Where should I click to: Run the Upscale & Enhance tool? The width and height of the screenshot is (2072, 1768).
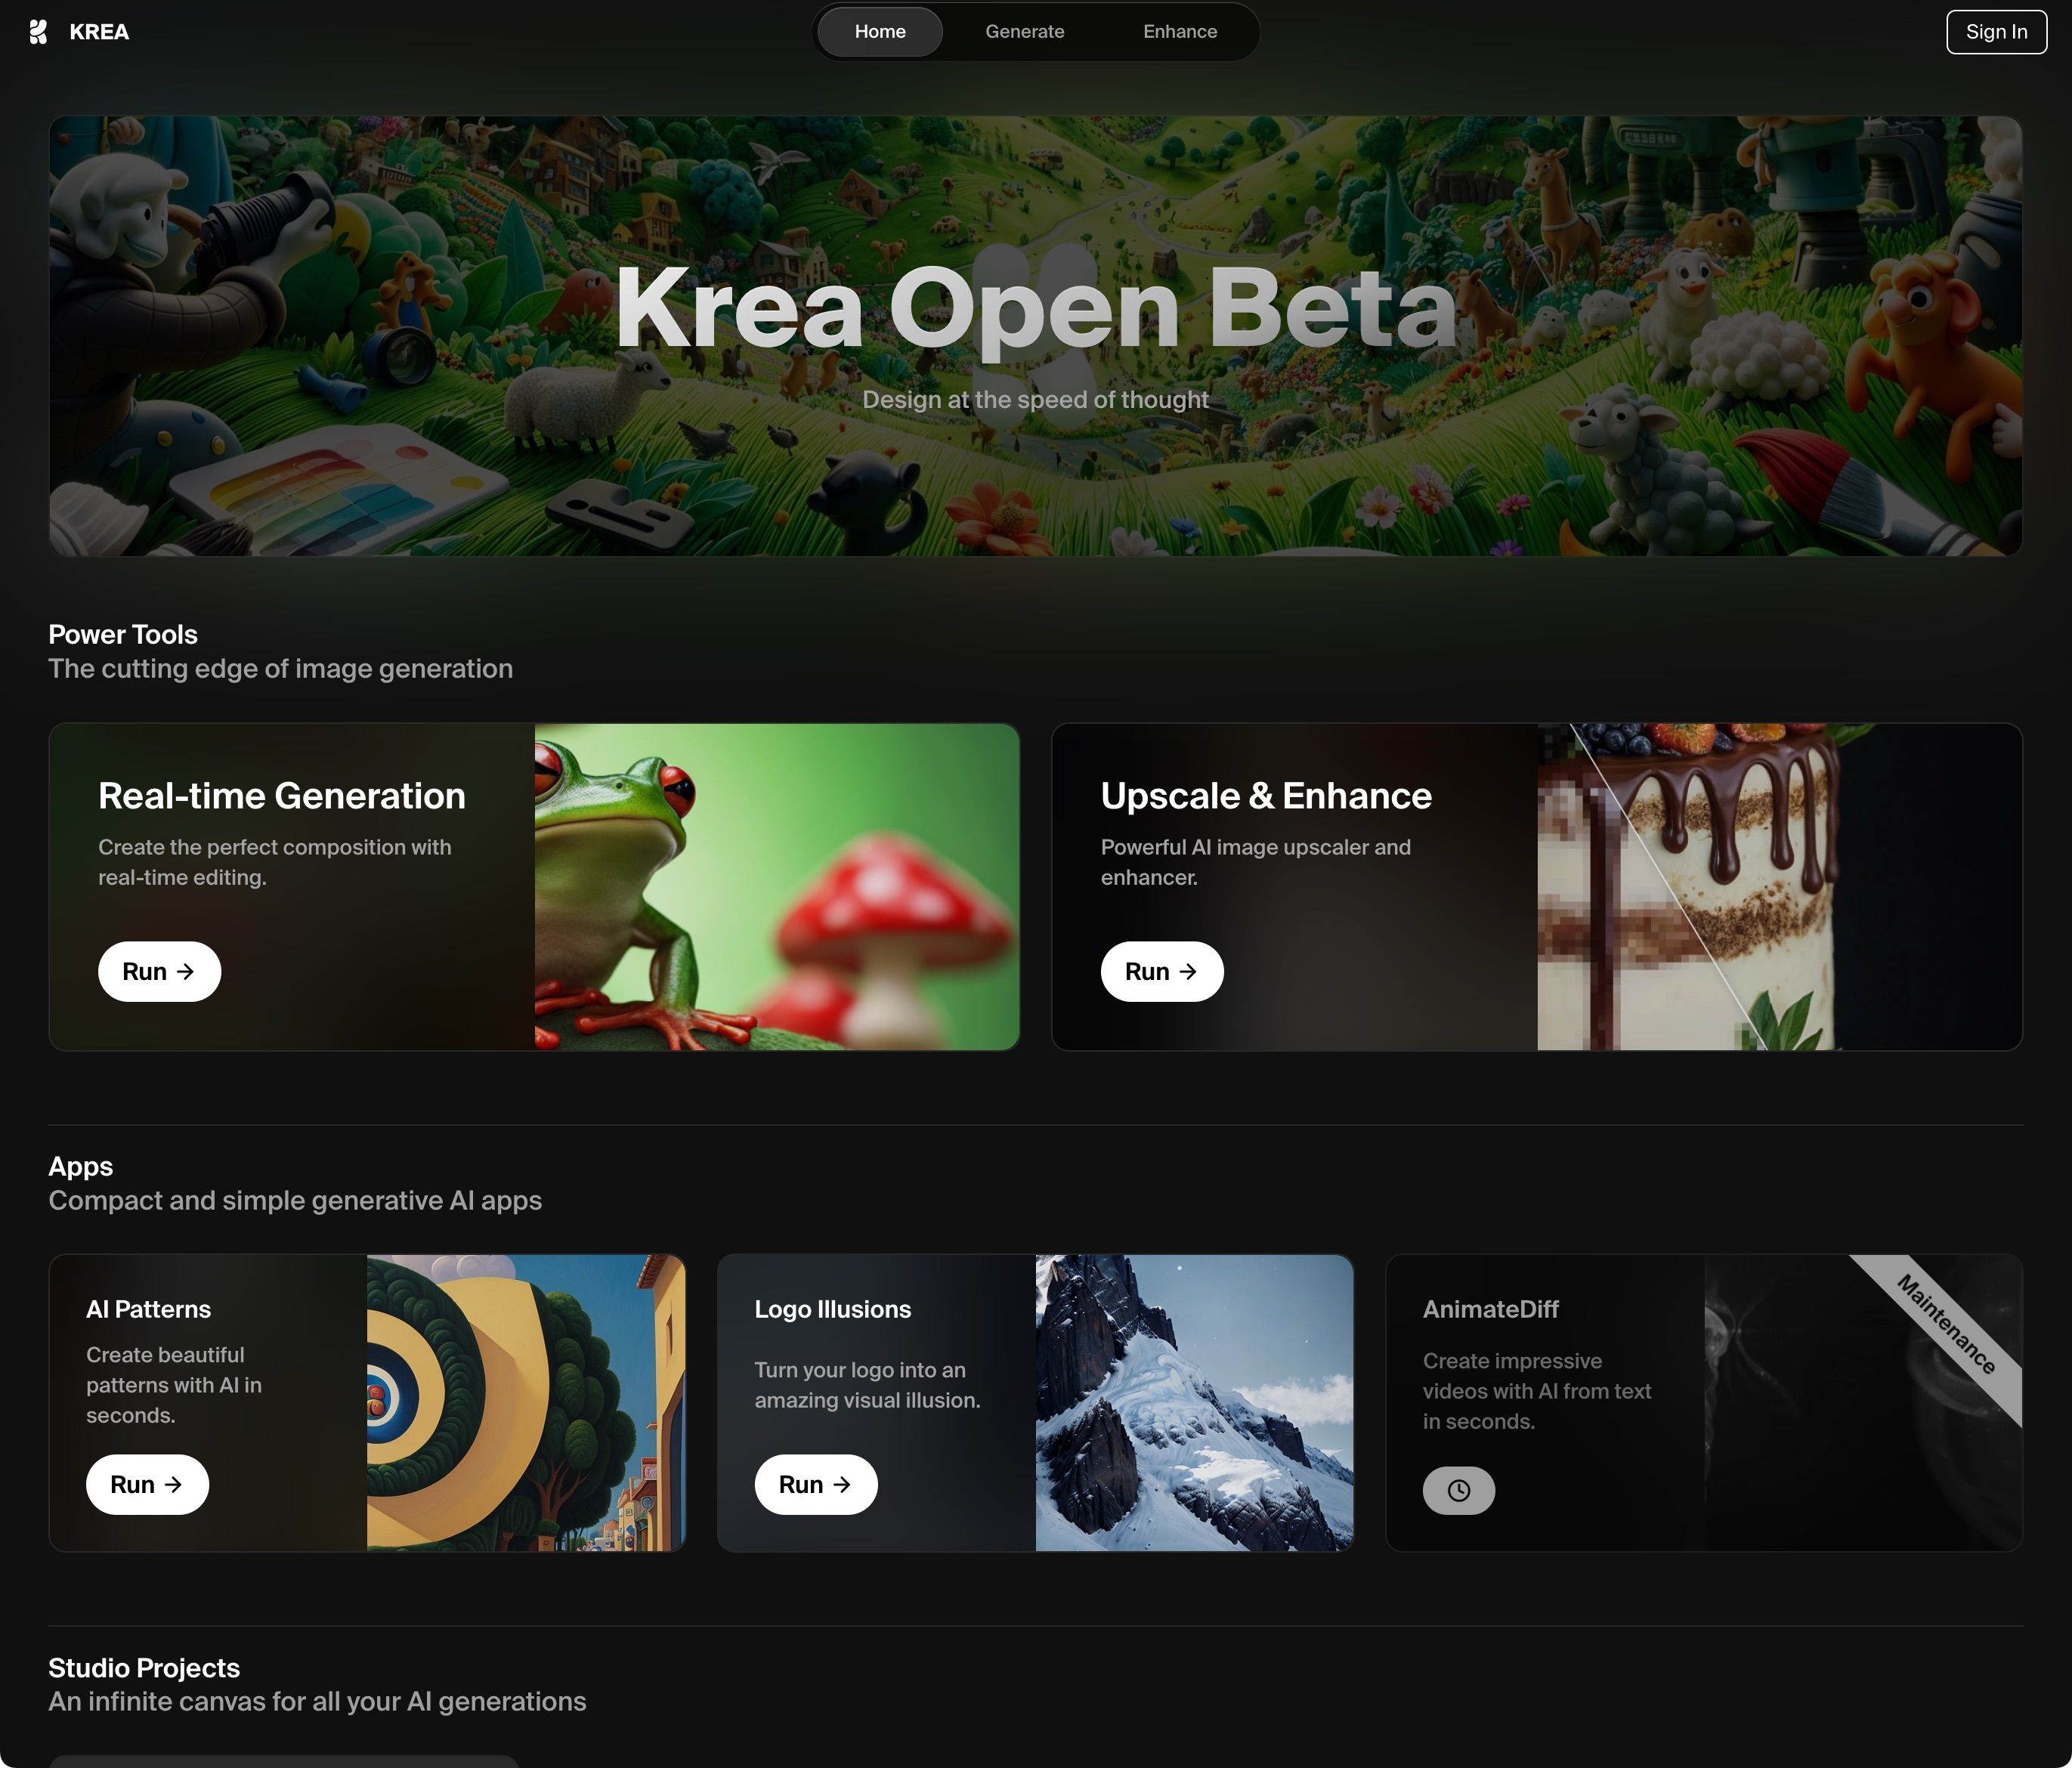(1162, 971)
